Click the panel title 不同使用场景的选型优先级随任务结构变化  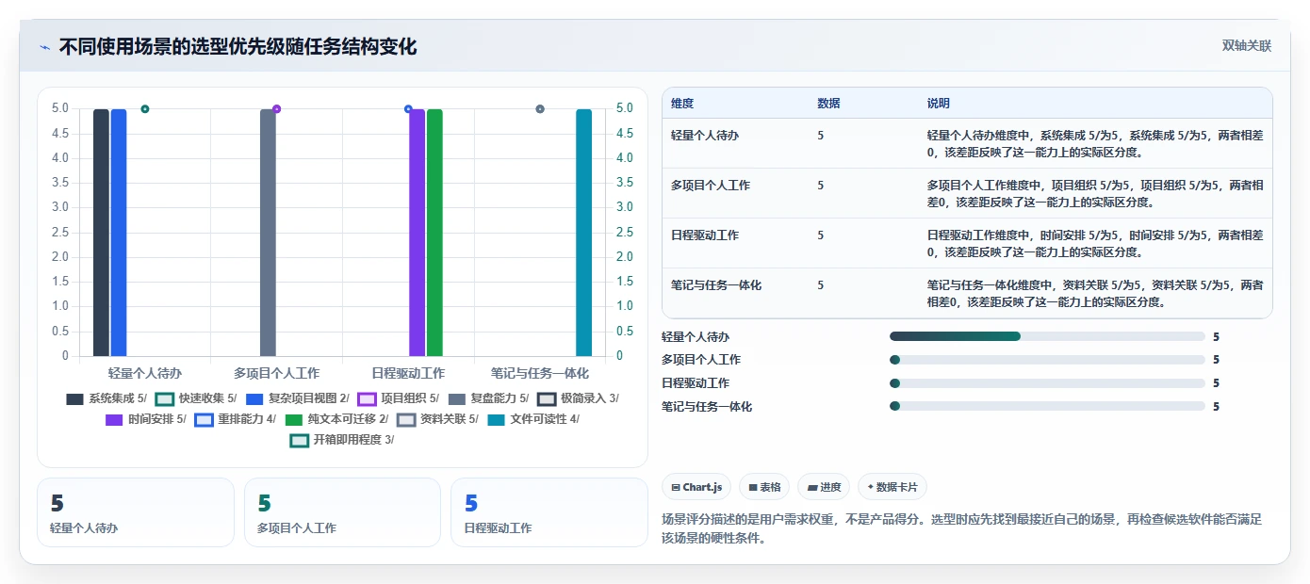tap(237, 46)
